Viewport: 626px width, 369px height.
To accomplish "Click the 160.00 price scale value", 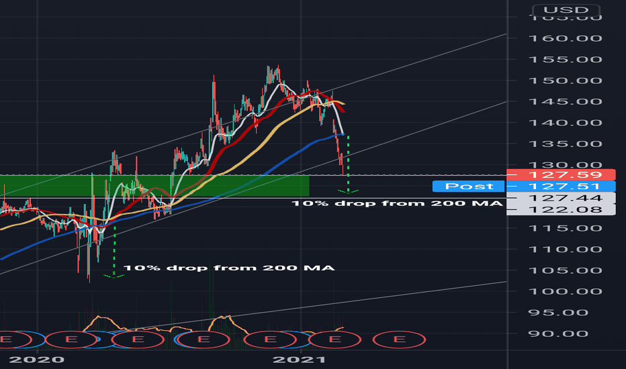I will pyautogui.click(x=565, y=38).
